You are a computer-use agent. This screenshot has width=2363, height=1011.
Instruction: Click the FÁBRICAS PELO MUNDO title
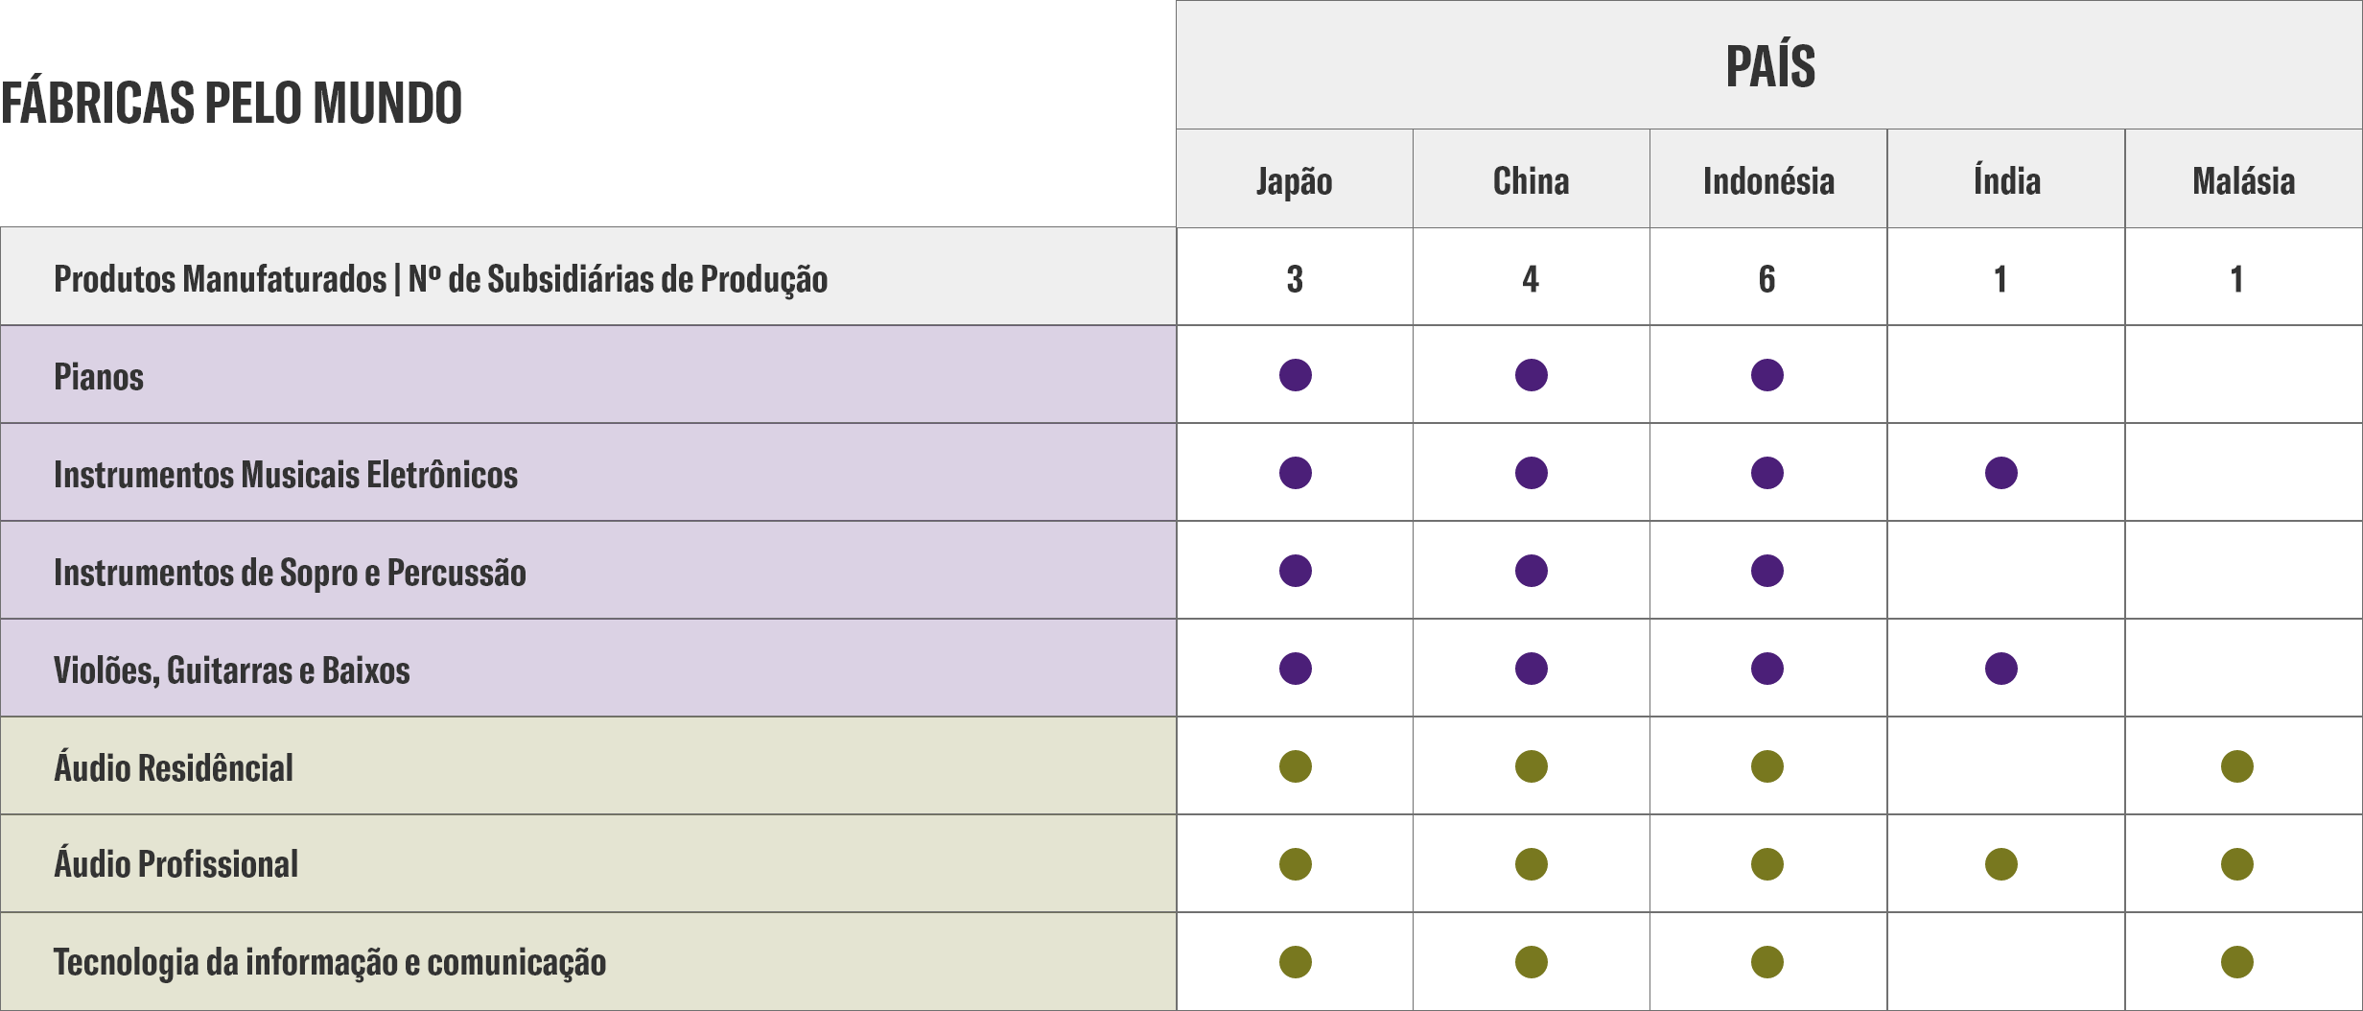pos(231,103)
